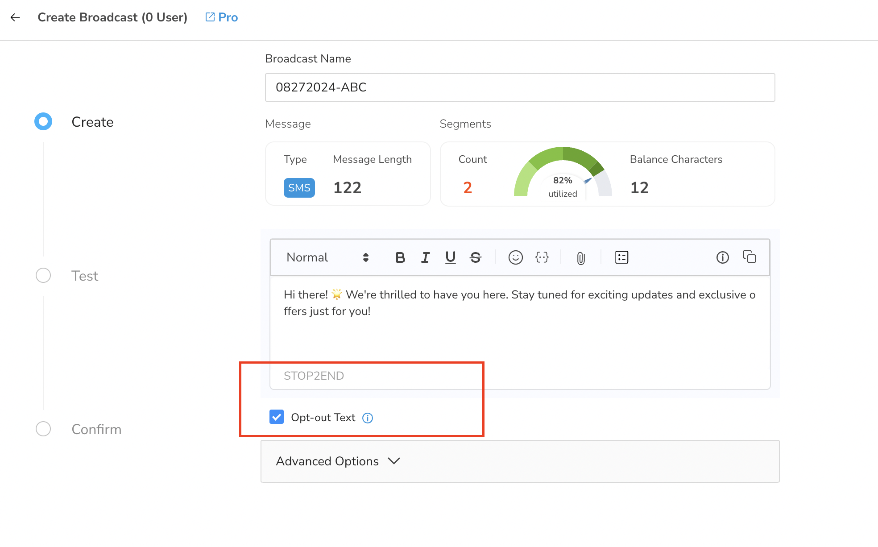Click the editor info icon
Viewport: 878px width, 547px height.
(723, 257)
